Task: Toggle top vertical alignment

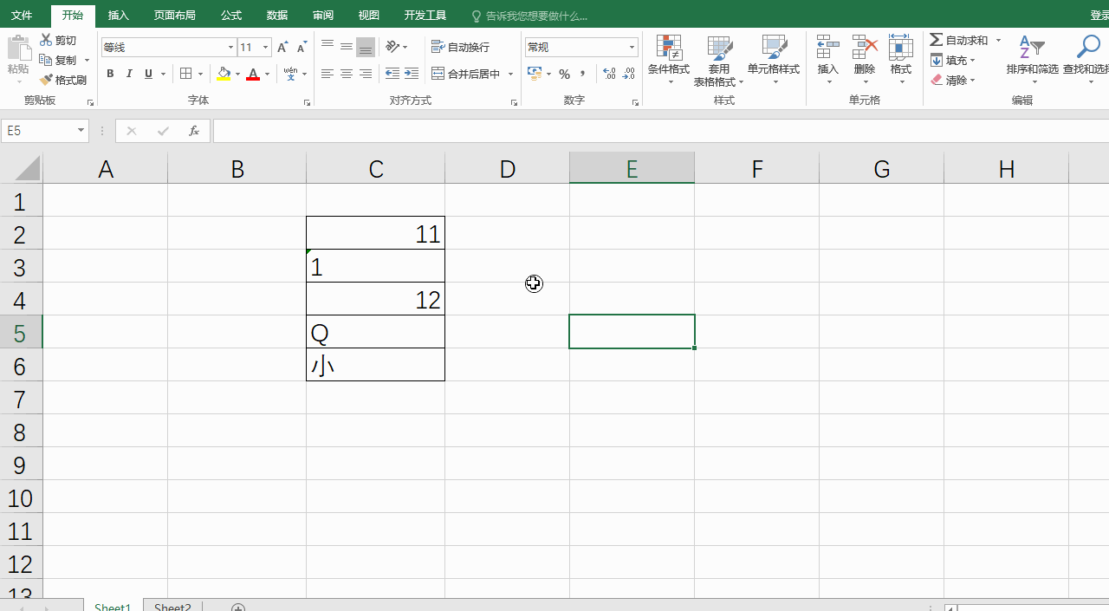Action: (327, 47)
